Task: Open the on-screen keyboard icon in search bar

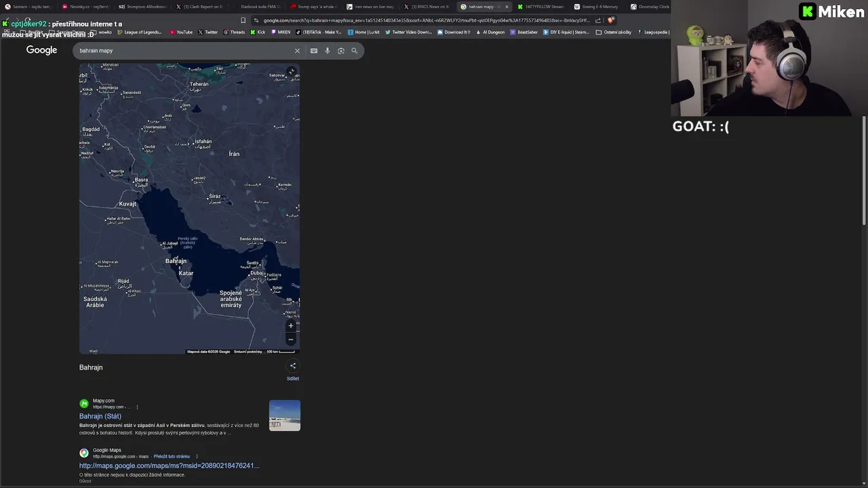Action: pos(314,51)
